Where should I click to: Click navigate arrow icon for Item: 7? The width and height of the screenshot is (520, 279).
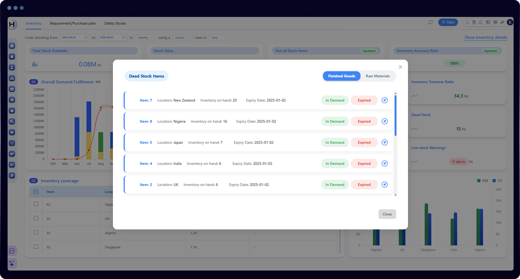click(x=385, y=100)
